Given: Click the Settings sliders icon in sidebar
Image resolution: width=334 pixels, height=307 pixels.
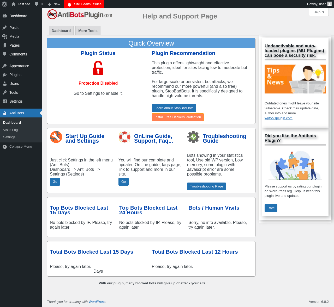Looking at the screenshot, I should [x=5, y=101].
